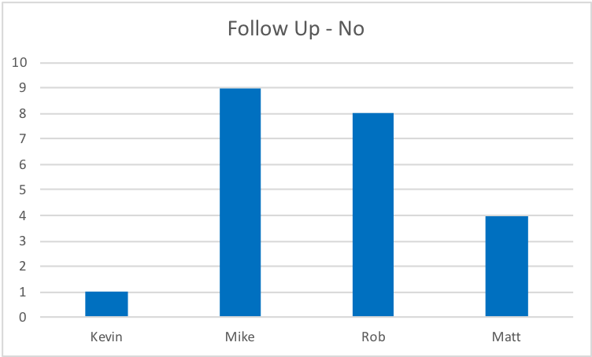Select the number 7 on the axis
Screen dimensions: 592x357
(24, 139)
